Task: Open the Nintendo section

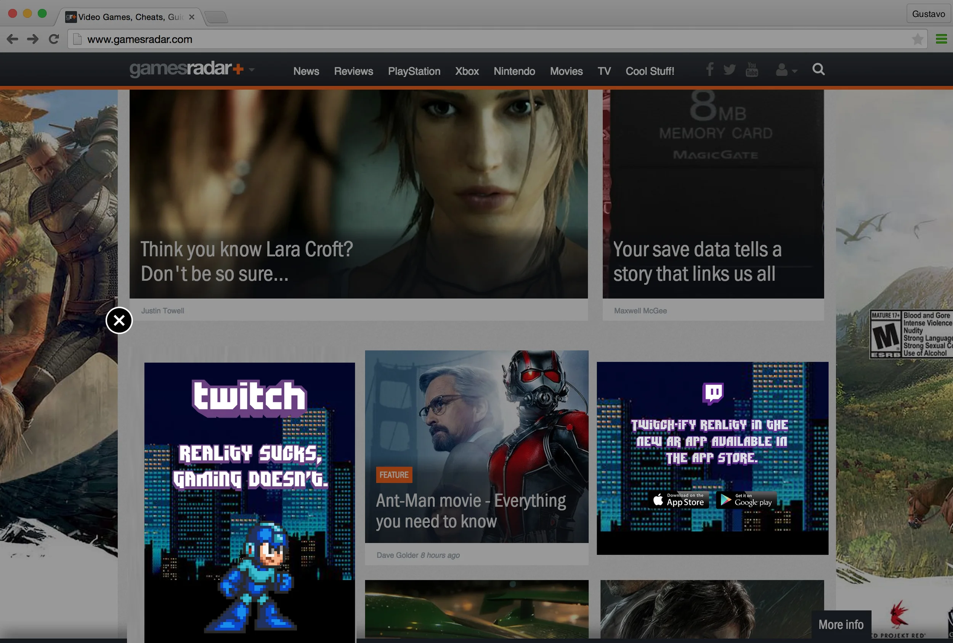Action: (x=514, y=71)
